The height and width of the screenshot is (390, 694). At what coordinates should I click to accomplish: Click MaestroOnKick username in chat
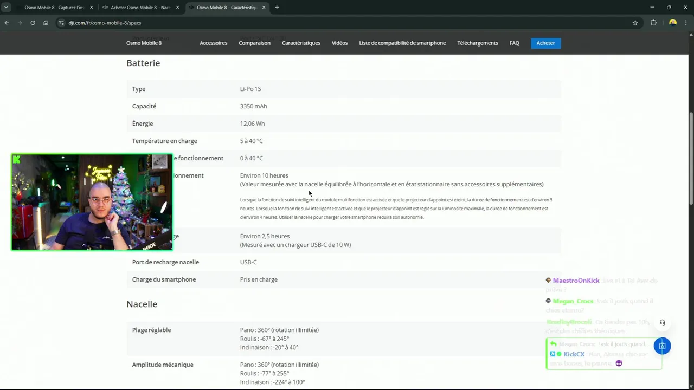click(576, 281)
